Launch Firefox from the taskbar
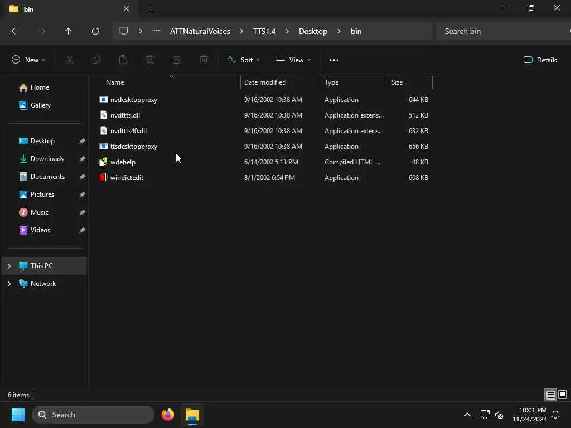 pos(167,415)
